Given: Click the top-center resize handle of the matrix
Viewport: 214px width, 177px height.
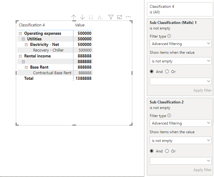Looking at the screenshot, I should pos(74,21).
